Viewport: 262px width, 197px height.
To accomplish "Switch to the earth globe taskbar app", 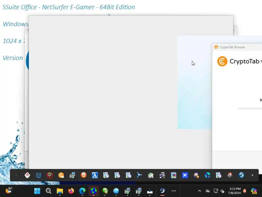I will click(94, 191).
